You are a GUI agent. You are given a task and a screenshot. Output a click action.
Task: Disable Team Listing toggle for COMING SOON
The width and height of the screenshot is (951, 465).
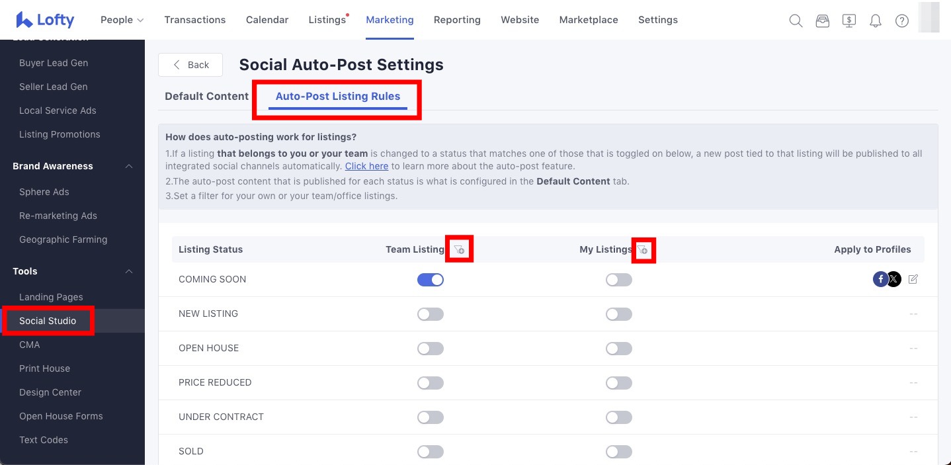click(431, 280)
